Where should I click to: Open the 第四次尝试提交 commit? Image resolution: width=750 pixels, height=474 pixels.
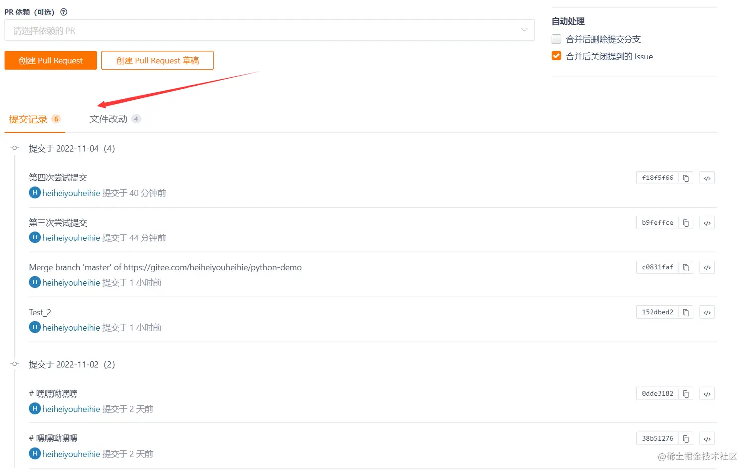(x=58, y=178)
